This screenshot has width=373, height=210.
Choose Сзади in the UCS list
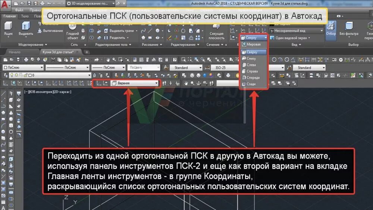pyautogui.click(x=253, y=84)
